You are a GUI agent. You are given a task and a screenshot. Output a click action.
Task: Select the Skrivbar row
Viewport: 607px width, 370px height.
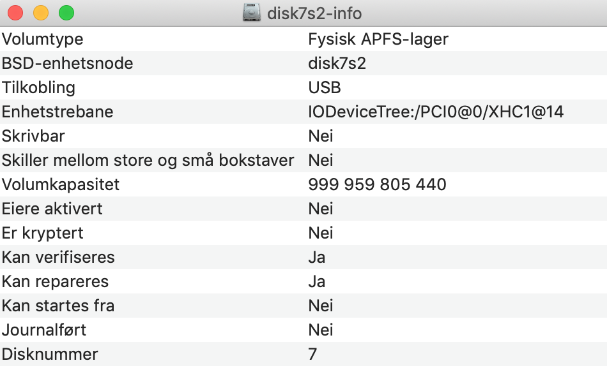[303, 136]
